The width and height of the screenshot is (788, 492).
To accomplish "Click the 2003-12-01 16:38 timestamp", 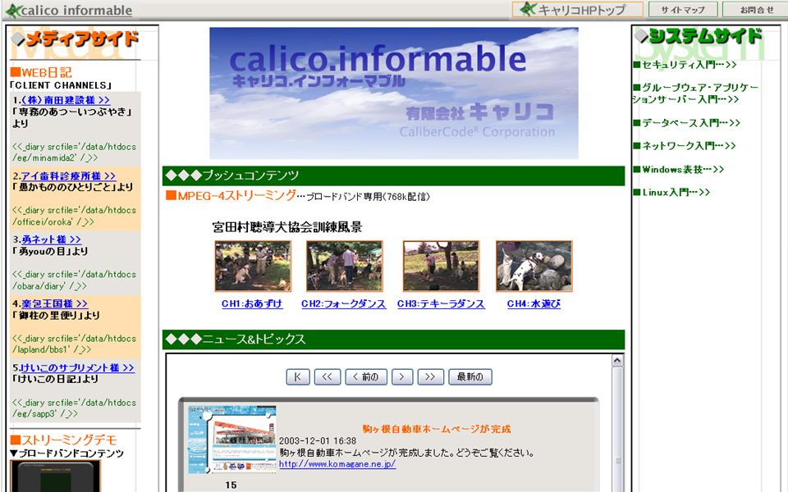I will coord(318,441).
